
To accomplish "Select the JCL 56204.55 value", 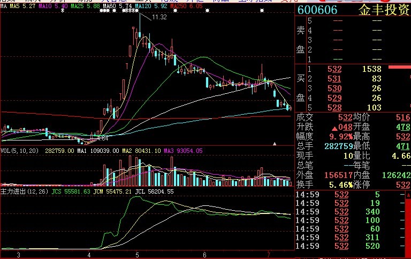I will tap(154, 192).
